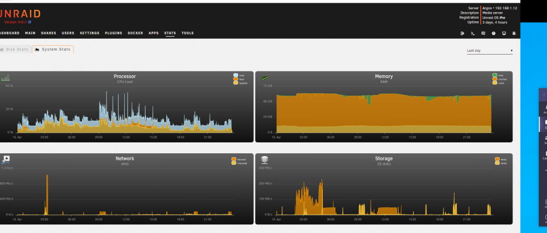The height and width of the screenshot is (233, 547).
Task: Click the chart icon on System Stats tab
Action: tap(37, 49)
